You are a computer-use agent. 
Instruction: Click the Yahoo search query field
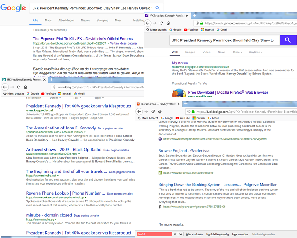[225, 40]
